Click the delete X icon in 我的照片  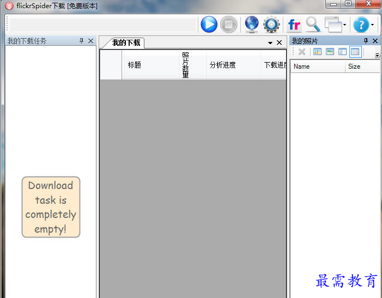301,52
